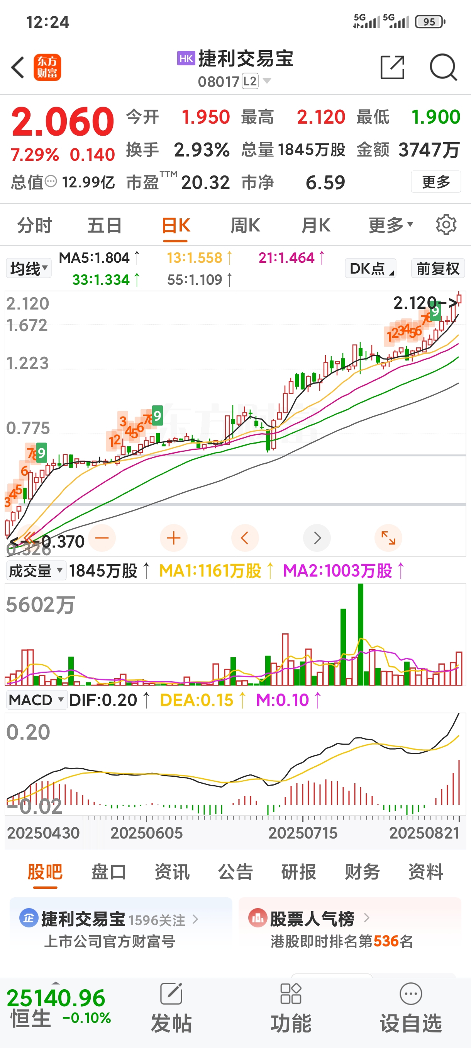Tap the 捷利交易宝 enterprise badge icon
This screenshot has height=1048, width=471.
coord(29,918)
